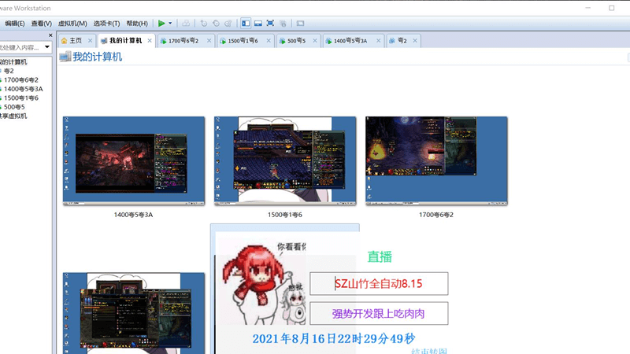Close the library sidebar panel
The image size is (630, 354).
[x=50, y=35]
